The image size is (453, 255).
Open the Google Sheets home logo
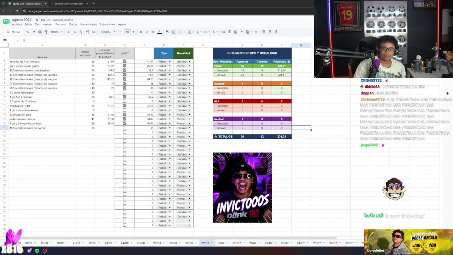pyautogui.click(x=6, y=22)
